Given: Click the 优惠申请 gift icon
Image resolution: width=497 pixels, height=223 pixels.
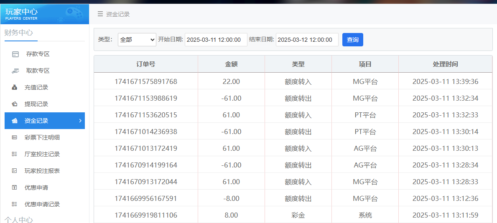Looking at the screenshot, I should click(x=15, y=188).
